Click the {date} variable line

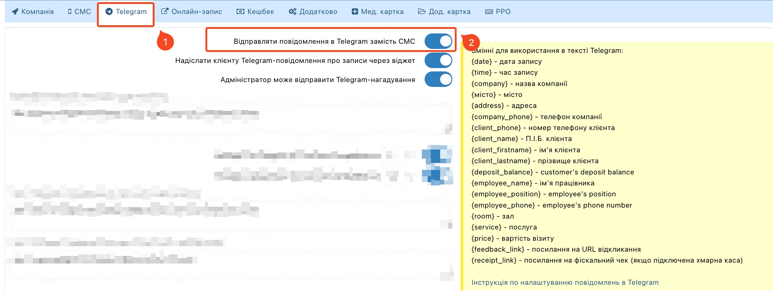(507, 61)
